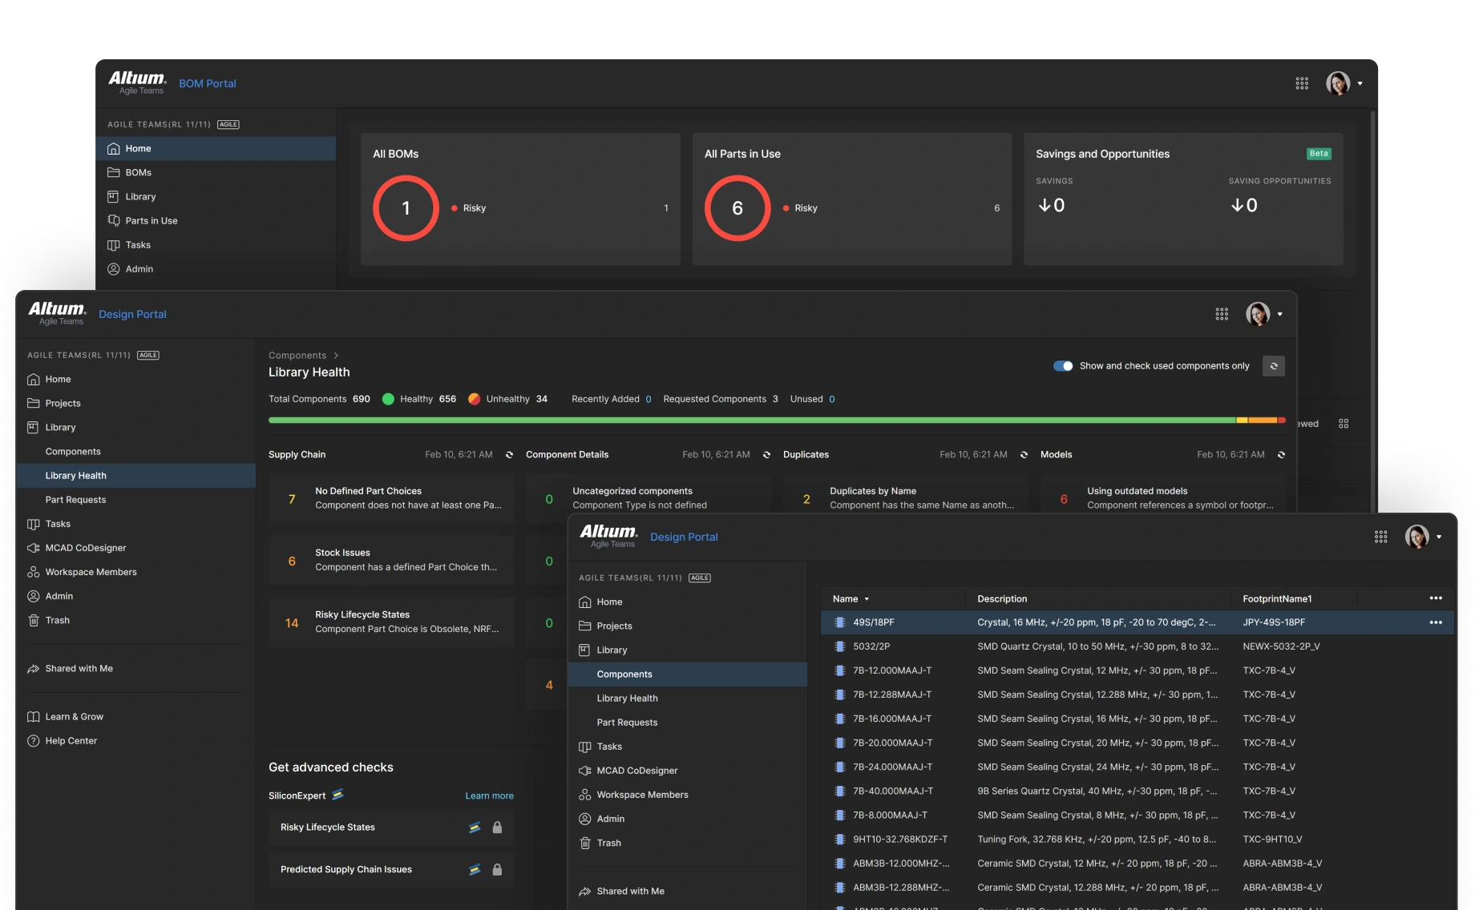Open the No Defined Part Choices card
Screen dimensions: 1475x910
click(x=391, y=498)
